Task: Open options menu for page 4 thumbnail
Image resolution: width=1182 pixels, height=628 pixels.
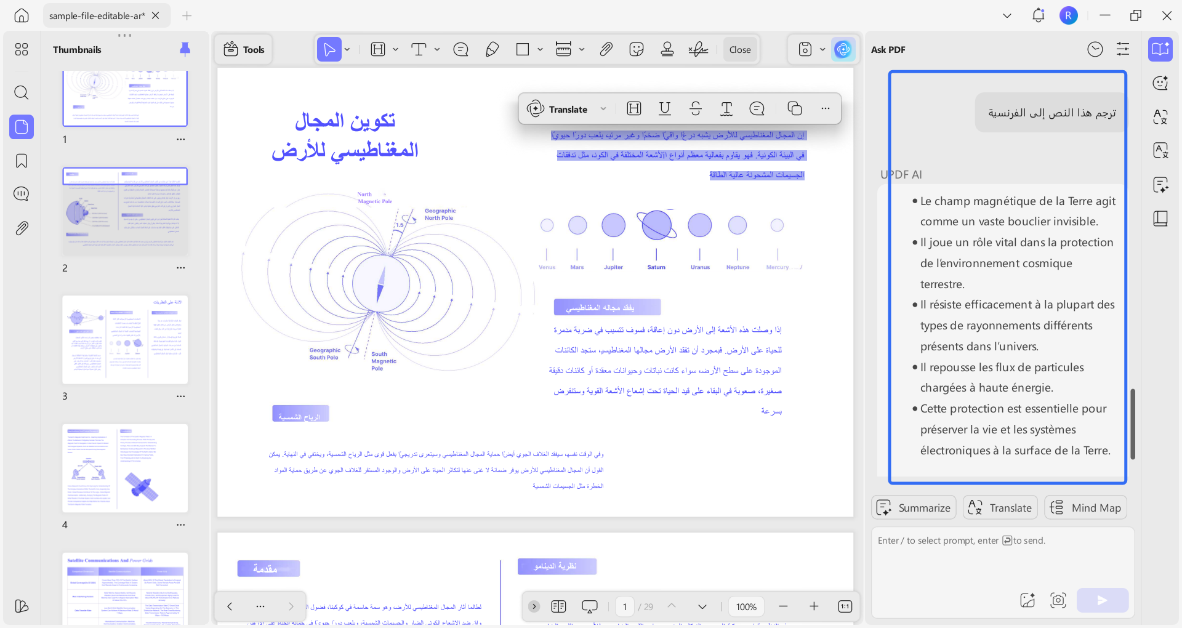Action: pos(180,525)
